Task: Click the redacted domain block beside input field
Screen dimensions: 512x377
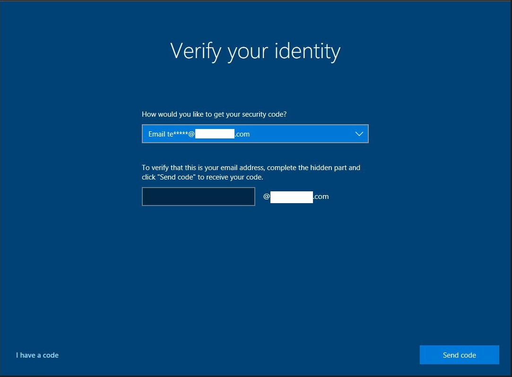Action: click(291, 197)
